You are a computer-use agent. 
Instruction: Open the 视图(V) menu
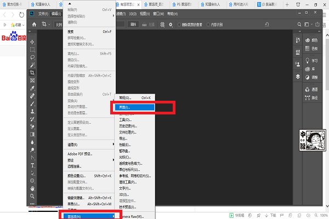click(x=145, y=14)
